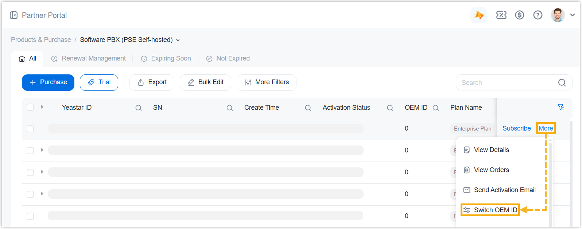Viewport: 582px width, 229px height.
Task: Expand the Software PBX breadcrumb dropdown
Action: pos(178,40)
